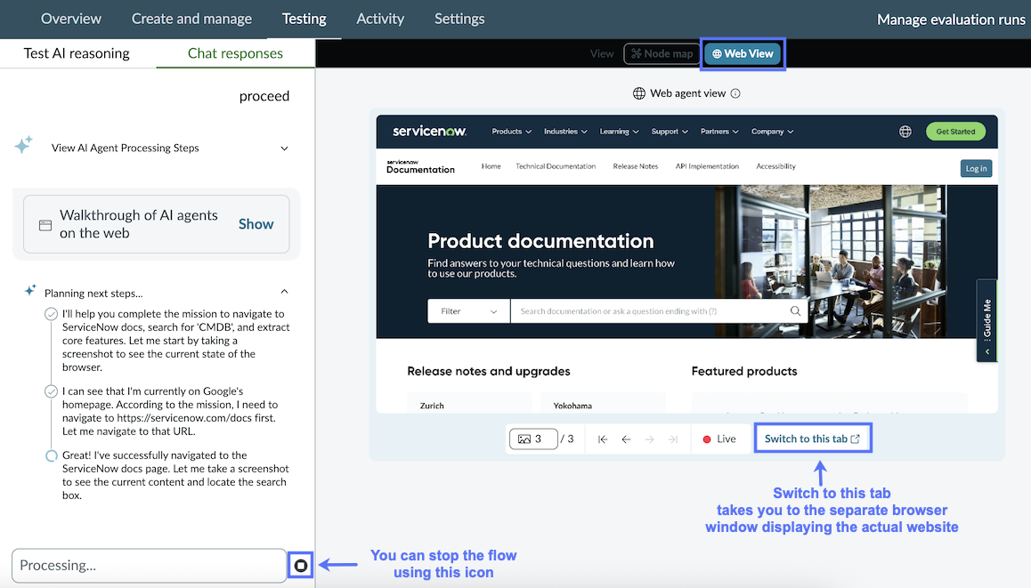The width and height of the screenshot is (1031, 588).
Task: Click the 'Release notes and upgrades' heading
Action: pyautogui.click(x=489, y=371)
